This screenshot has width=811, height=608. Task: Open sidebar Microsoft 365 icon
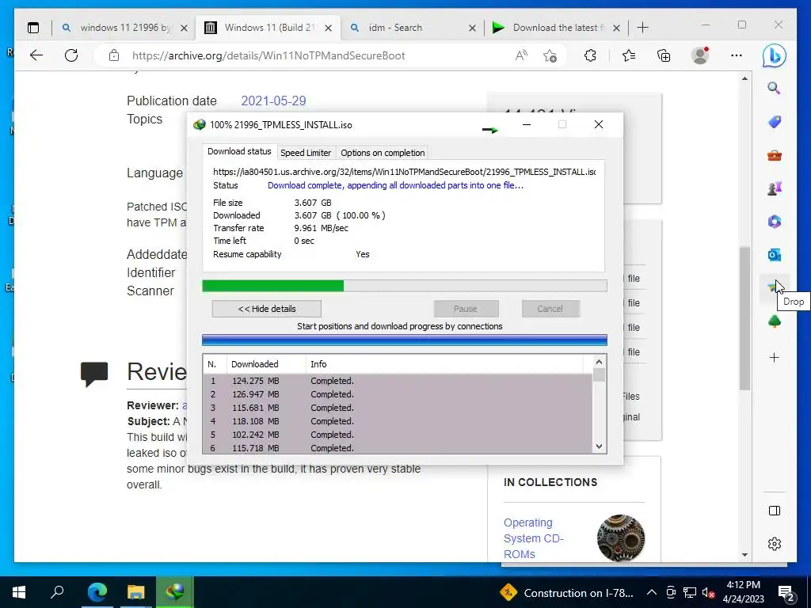(775, 222)
